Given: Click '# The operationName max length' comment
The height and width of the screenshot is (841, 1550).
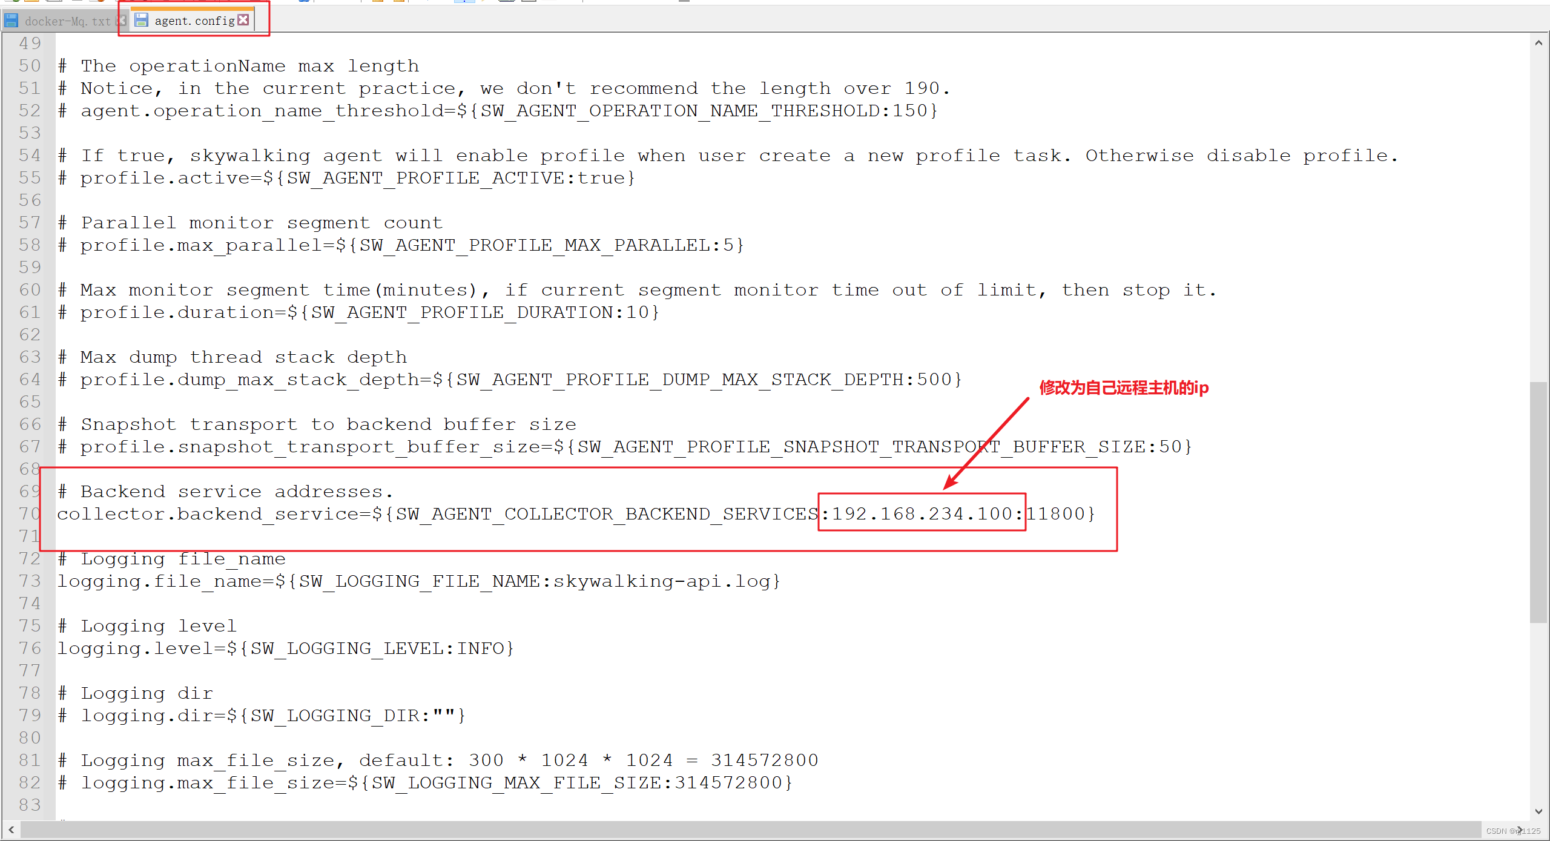Looking at the screenshot, I should point(238,66).
